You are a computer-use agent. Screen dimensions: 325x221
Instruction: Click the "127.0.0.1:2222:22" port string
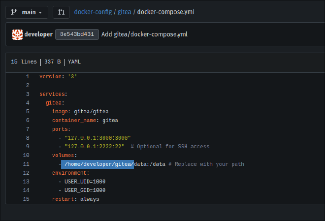tap(95, 147)
